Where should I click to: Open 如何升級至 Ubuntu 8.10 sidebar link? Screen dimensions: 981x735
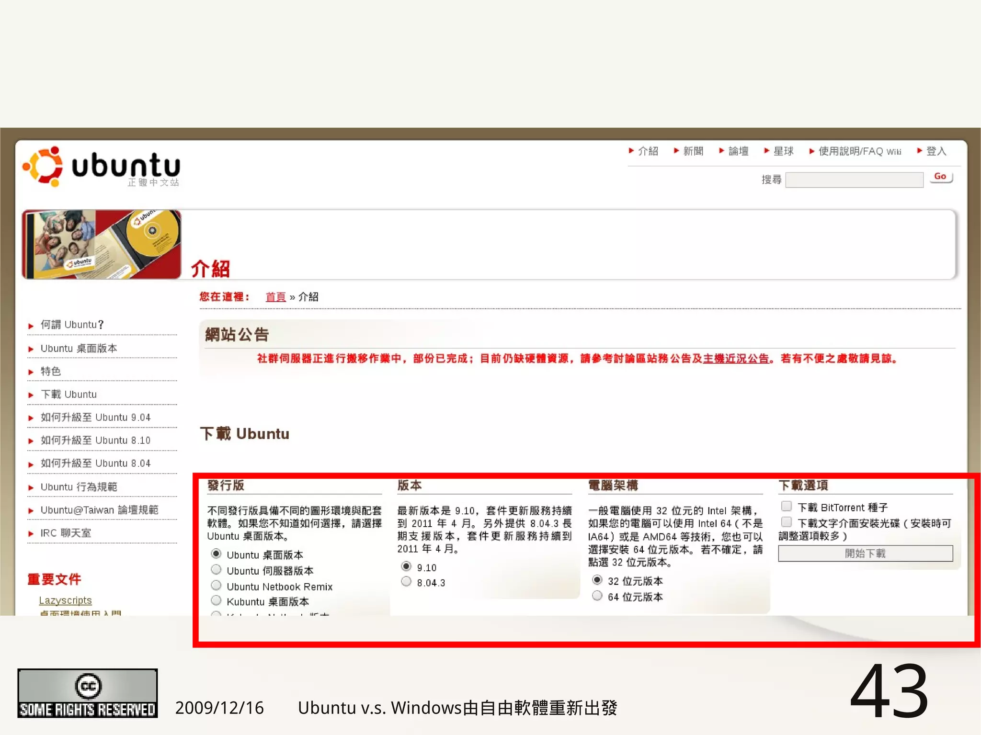click(x=95, y=441)
